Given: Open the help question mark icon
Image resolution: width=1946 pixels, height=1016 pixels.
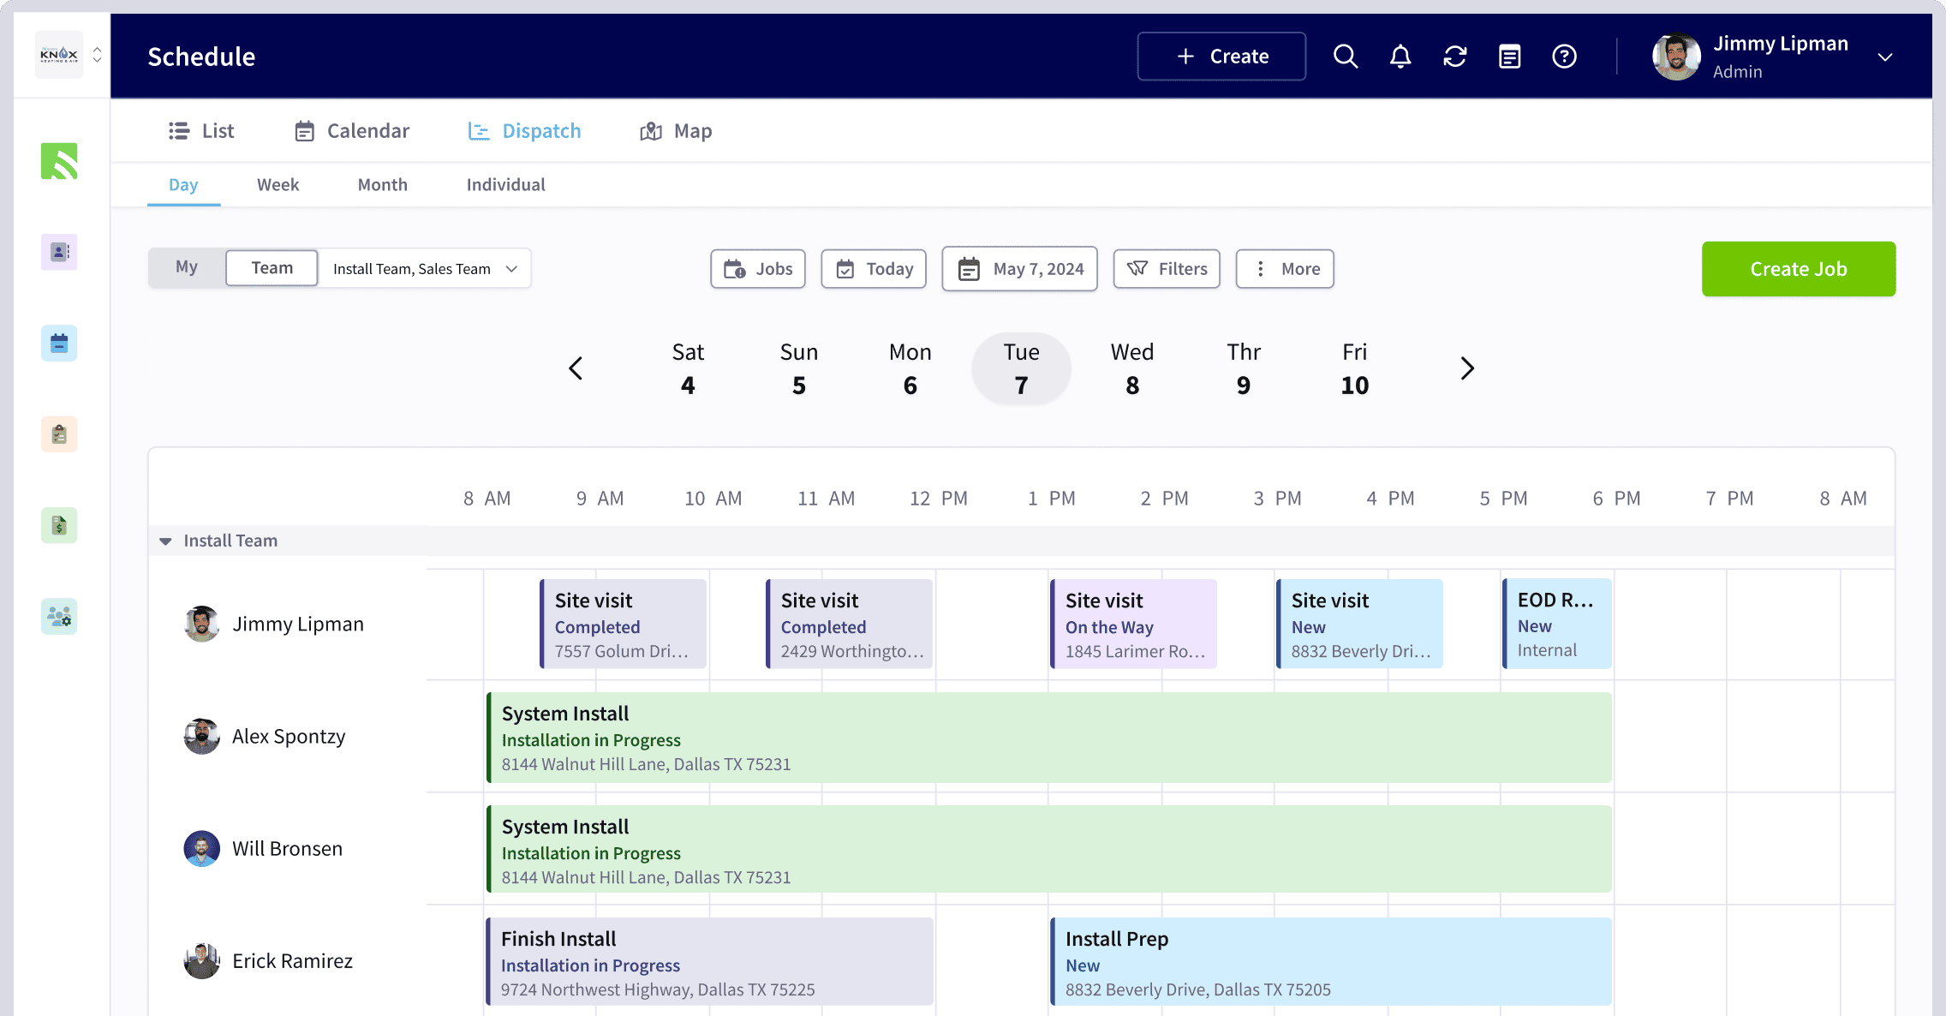Looking at the screenshot, I should click(x=1565, y=57).
